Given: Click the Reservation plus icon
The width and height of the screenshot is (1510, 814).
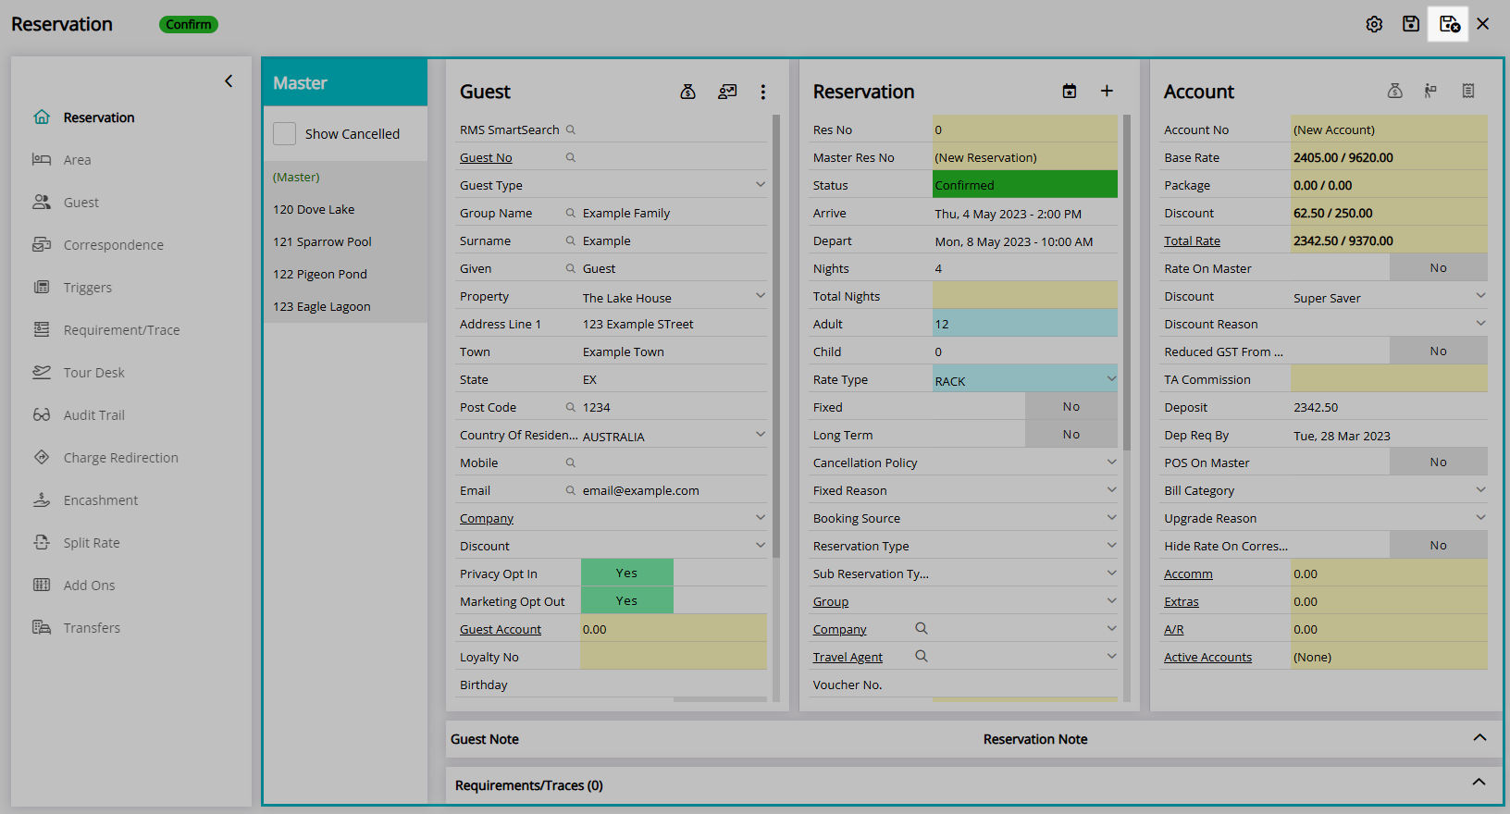Looking at the screenshot, I should point(1107,91).
